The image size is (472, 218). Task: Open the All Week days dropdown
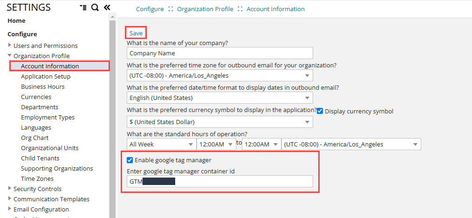pos(161,144)
